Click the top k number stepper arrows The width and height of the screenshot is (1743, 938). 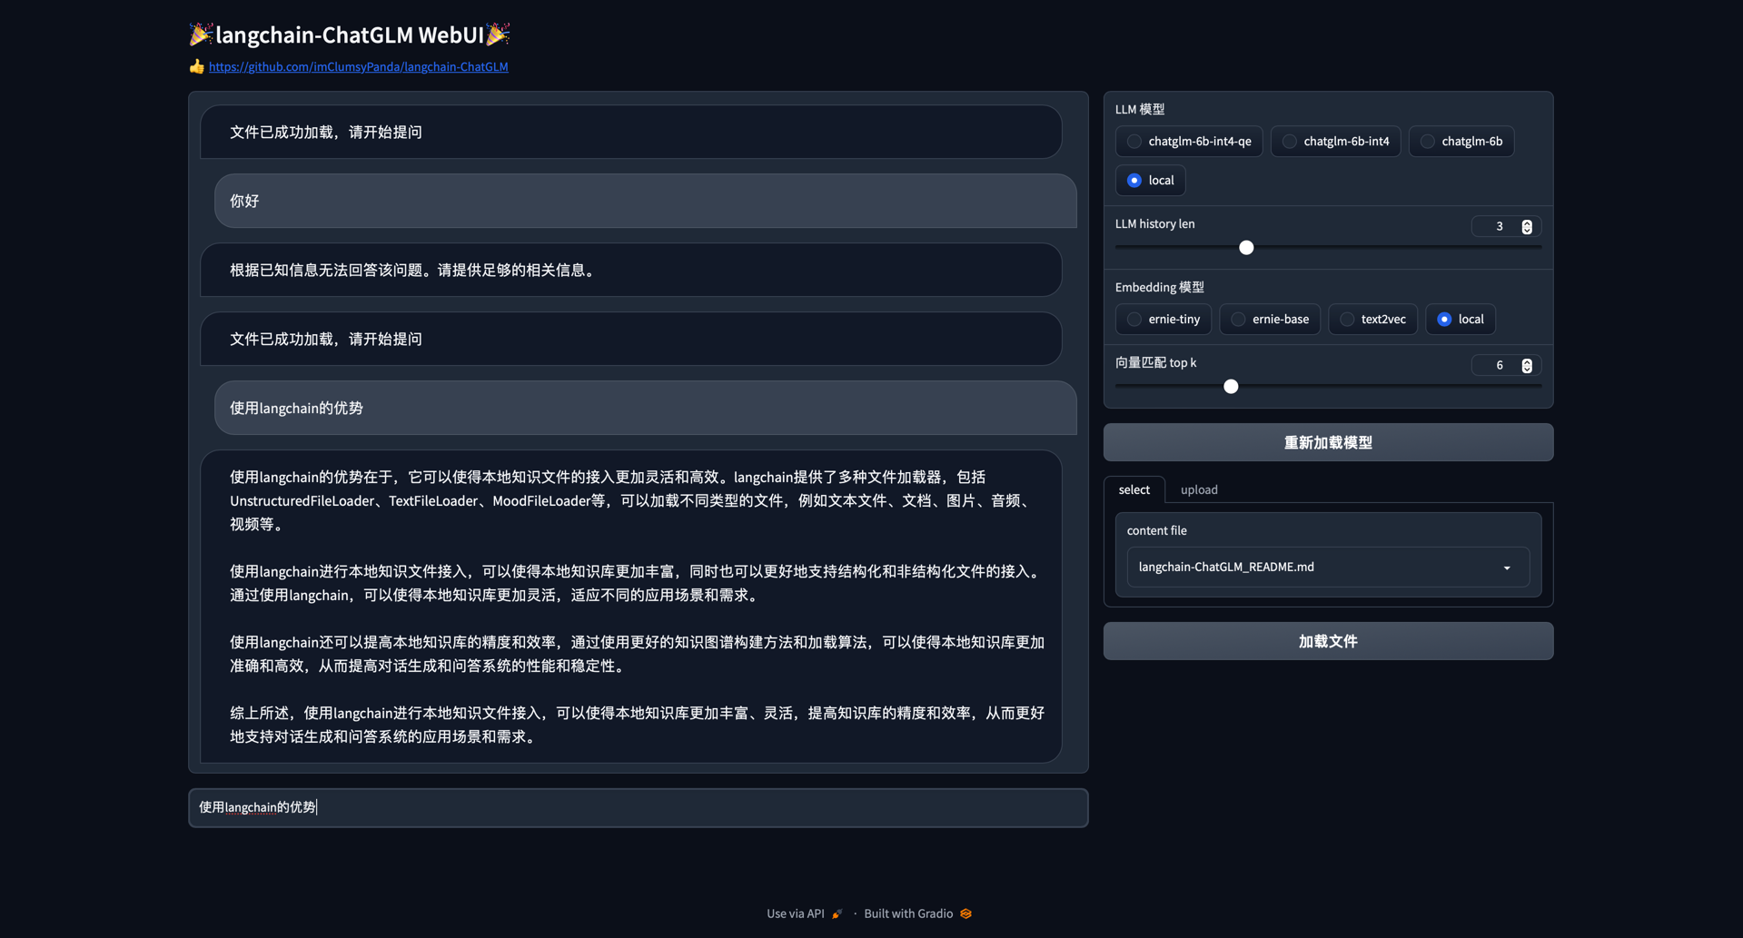[1527, 365]
